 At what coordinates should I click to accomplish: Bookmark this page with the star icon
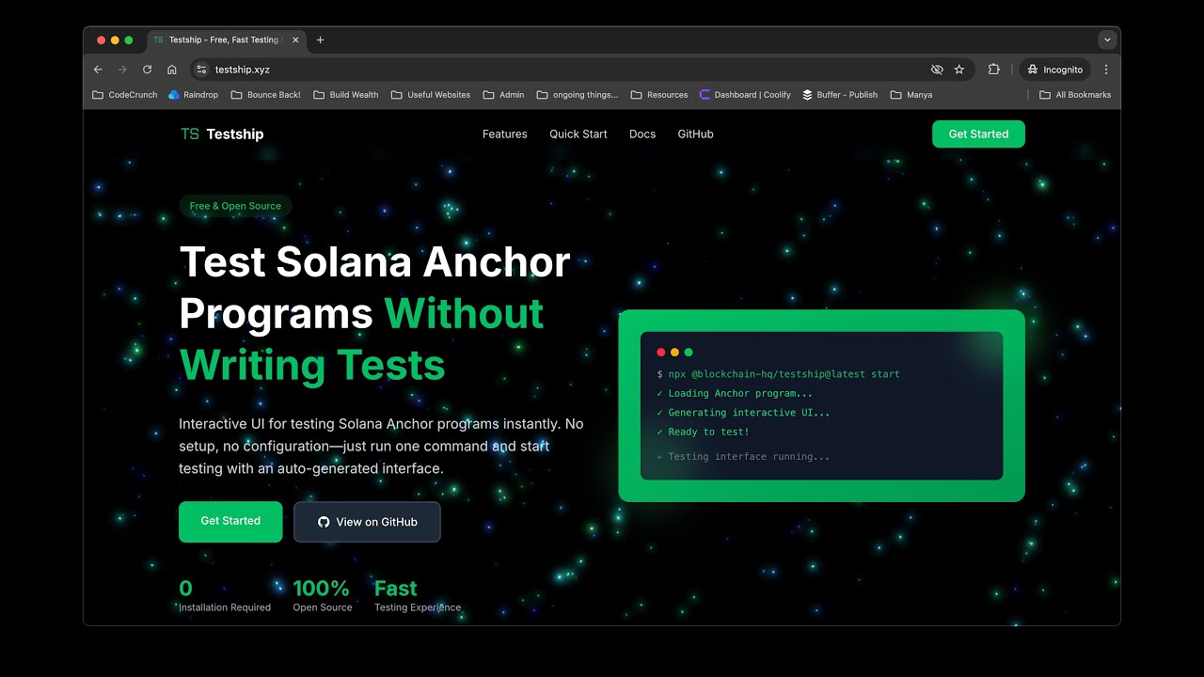pos(959,70)
